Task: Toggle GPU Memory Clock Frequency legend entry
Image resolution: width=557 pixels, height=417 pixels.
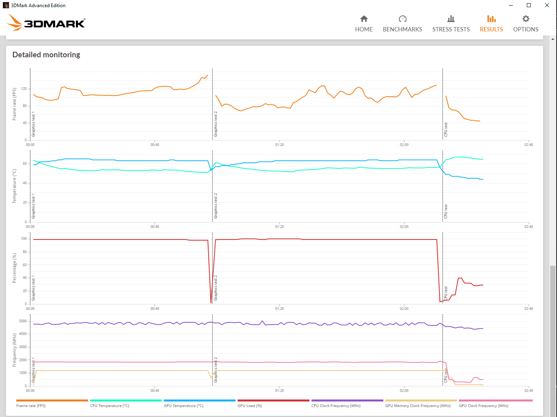Action: coord(418,406)
